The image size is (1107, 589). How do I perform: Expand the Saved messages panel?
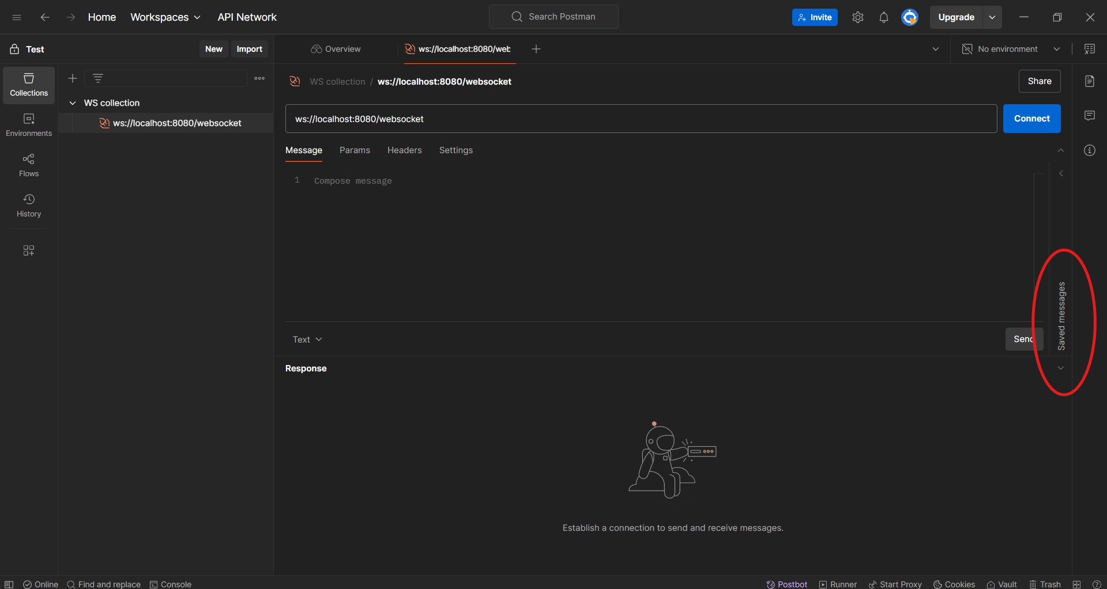pos(1061,316)
